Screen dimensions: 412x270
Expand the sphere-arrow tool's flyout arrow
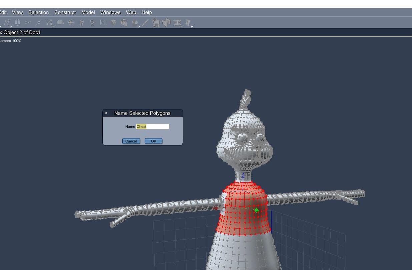[x=139, y=26]
